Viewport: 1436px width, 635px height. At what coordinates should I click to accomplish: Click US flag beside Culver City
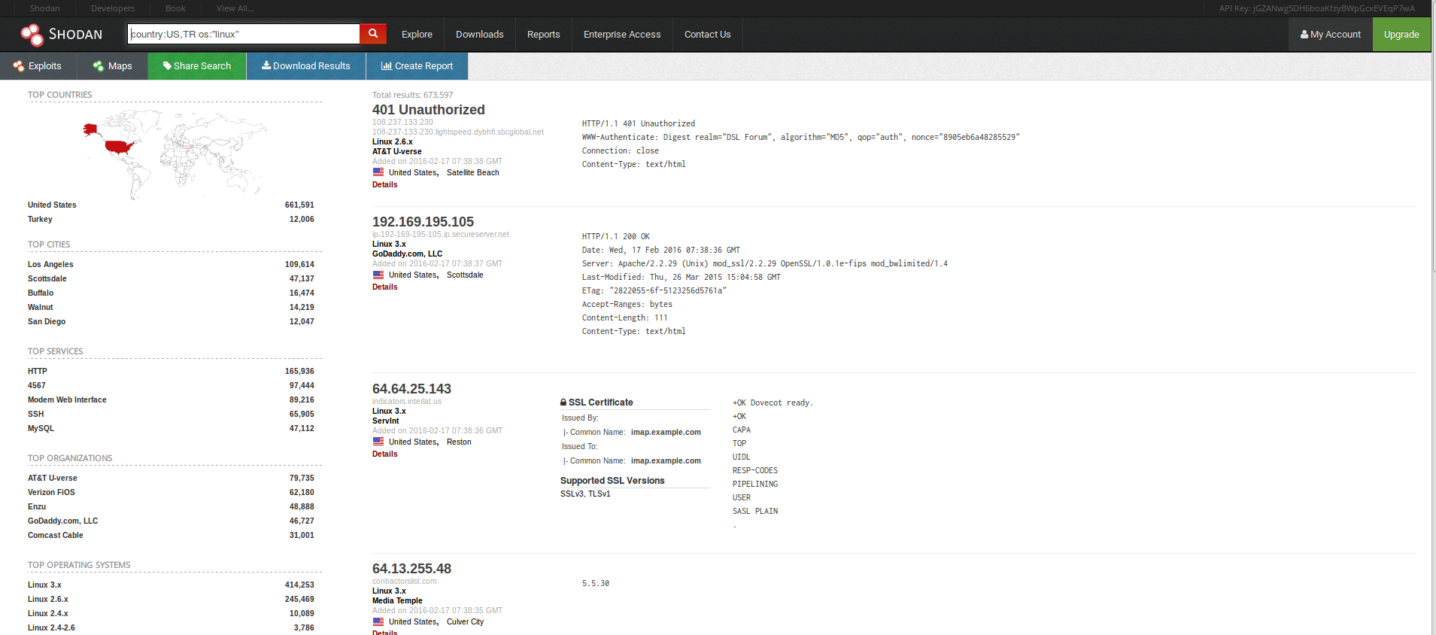(x=378, y=621)
